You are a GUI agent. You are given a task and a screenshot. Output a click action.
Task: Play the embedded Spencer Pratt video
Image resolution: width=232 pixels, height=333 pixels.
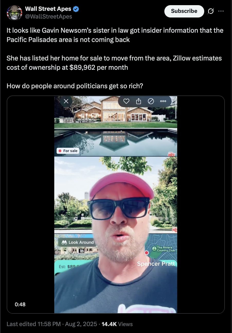tap(116, 205)
